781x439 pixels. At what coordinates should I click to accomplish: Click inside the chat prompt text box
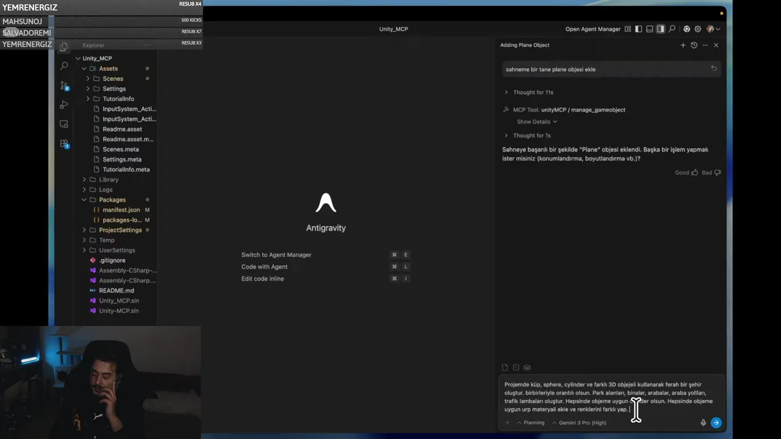(x=611, y=397)
